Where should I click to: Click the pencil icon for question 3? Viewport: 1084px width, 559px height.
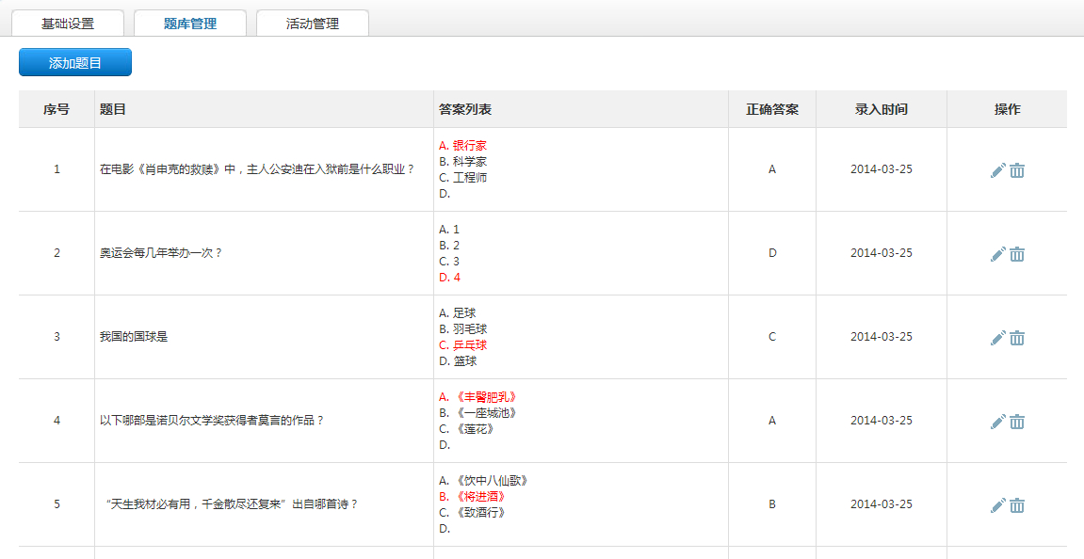(x=997, y=338)
